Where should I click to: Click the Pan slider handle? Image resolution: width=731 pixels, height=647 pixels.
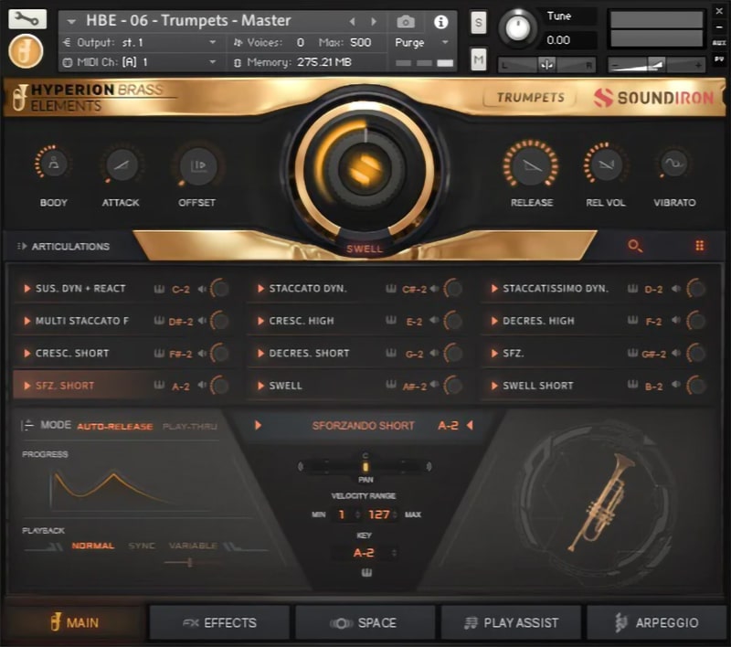point(365,467)
